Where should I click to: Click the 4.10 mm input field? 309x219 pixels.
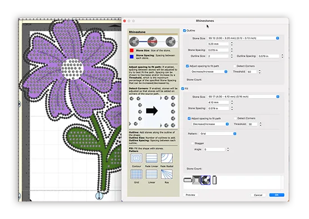[219, 102]
